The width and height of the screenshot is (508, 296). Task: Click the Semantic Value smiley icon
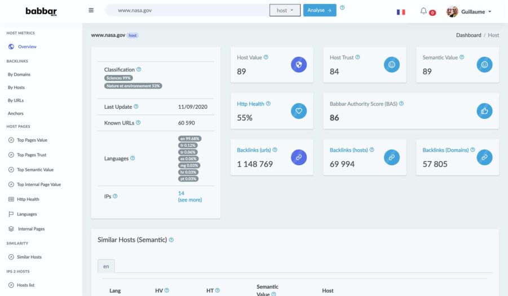tap(484, 64)
